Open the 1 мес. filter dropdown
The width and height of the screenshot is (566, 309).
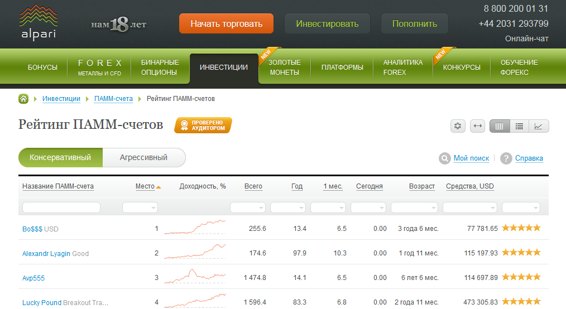[328, 207]
